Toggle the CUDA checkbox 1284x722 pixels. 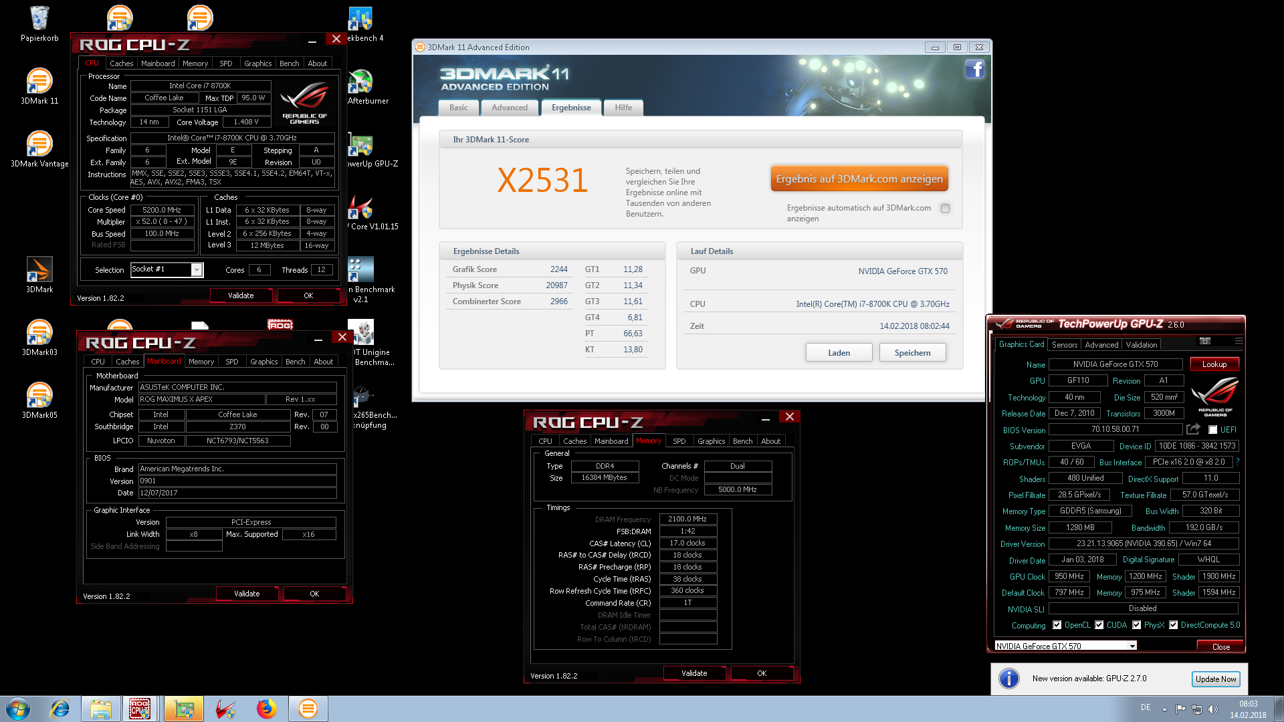1099,625
